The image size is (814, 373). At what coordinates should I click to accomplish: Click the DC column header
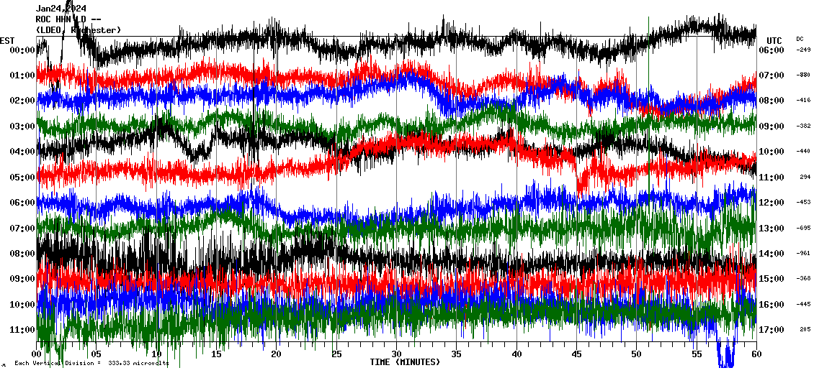click(x=800, y=39)
